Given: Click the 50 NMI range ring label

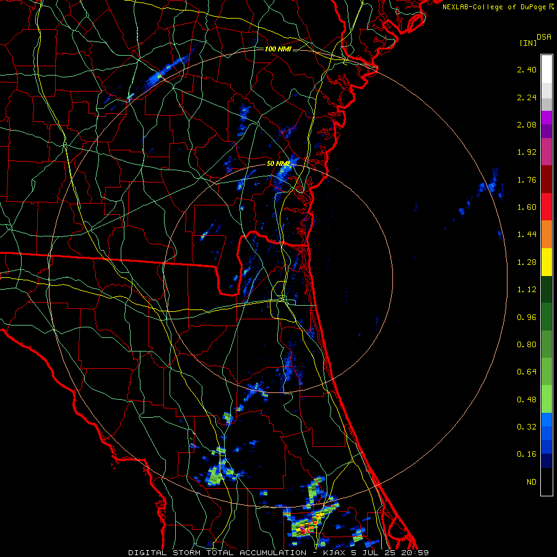Looking at the screenshot, I should [x=278, y=164].
